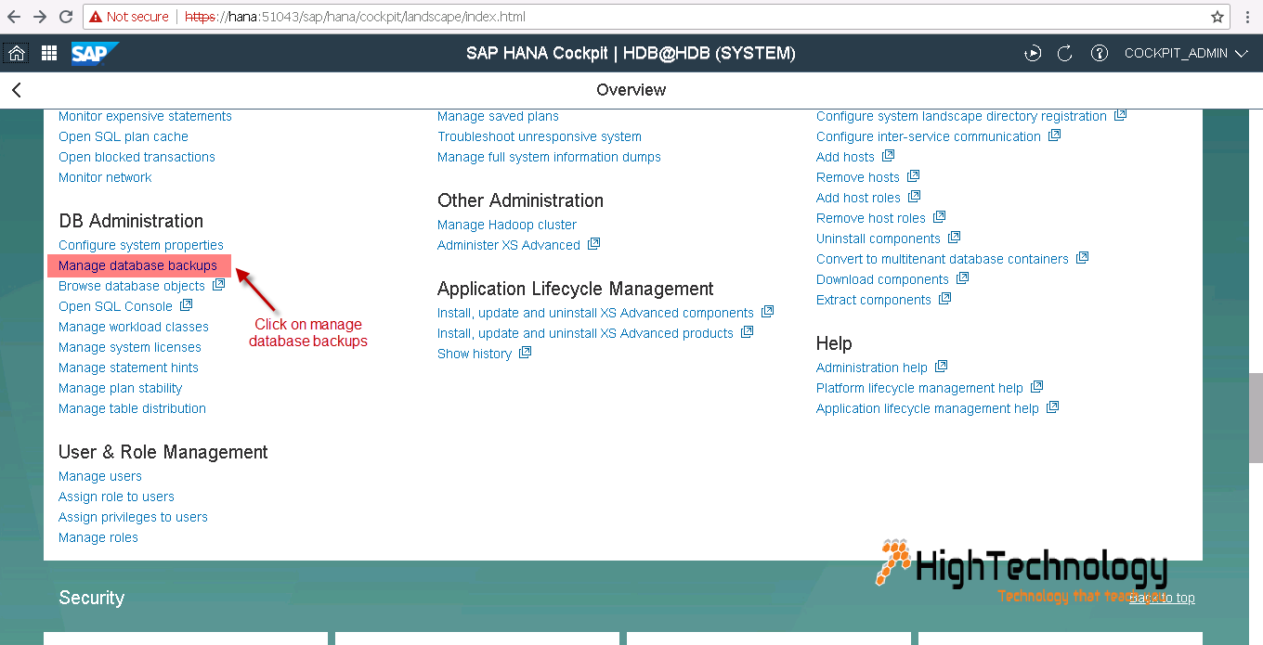Screen dimensions: 1263x645
Task: Click external-link icon beside Uninstall components
Action: 955,238
